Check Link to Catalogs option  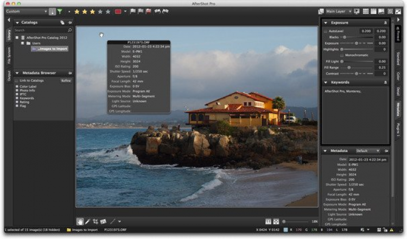17,81
